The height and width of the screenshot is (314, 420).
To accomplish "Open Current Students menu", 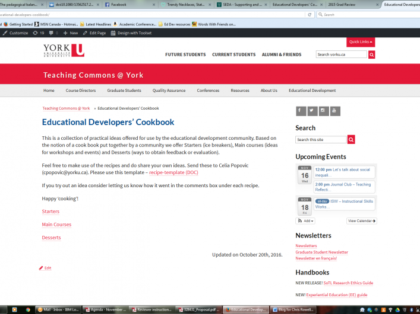I will tap(234, 55).
